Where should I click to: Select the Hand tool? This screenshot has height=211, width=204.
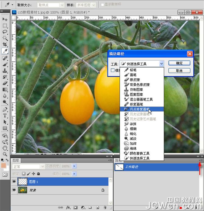click(x=5, y=148)
